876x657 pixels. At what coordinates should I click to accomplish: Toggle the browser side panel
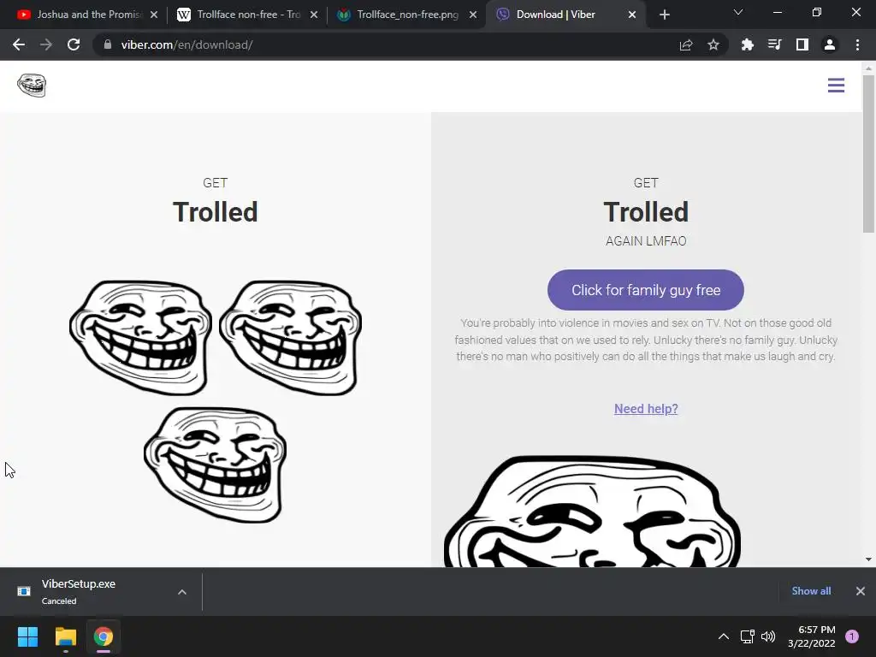click(802, 44)
